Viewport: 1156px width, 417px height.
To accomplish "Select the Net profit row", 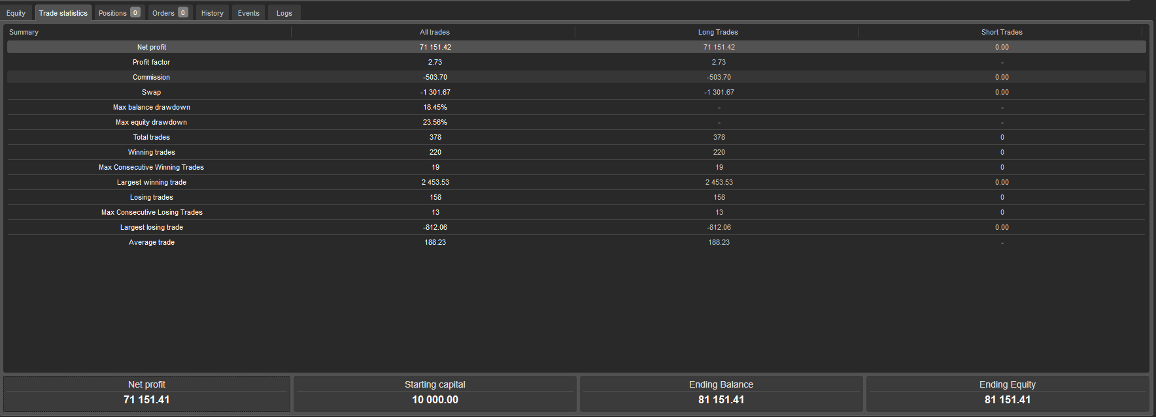I will [152, 47].
